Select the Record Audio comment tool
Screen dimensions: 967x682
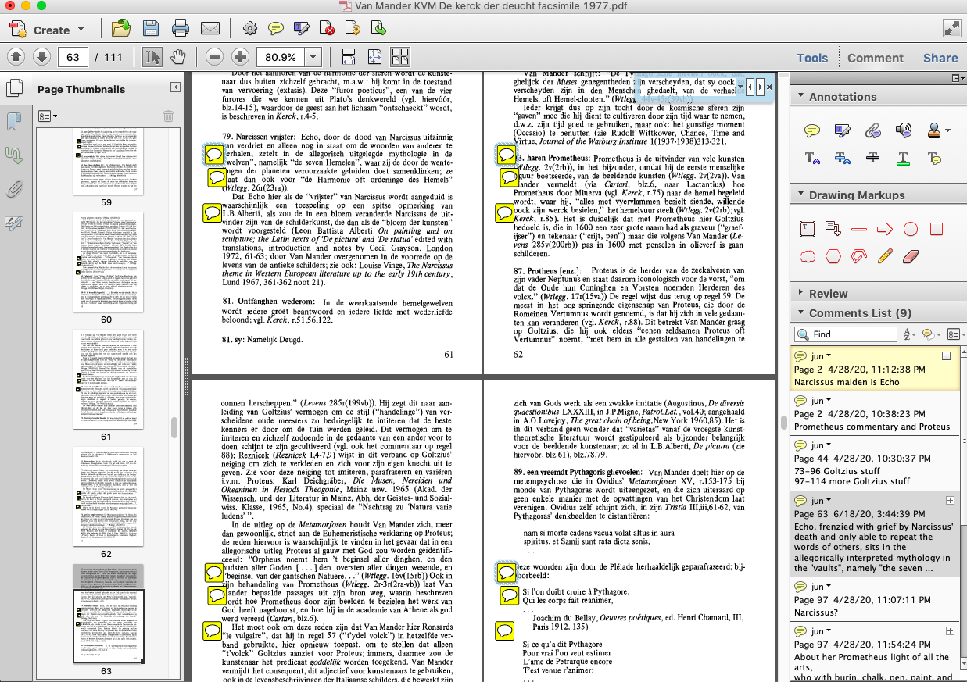point(904,130)
